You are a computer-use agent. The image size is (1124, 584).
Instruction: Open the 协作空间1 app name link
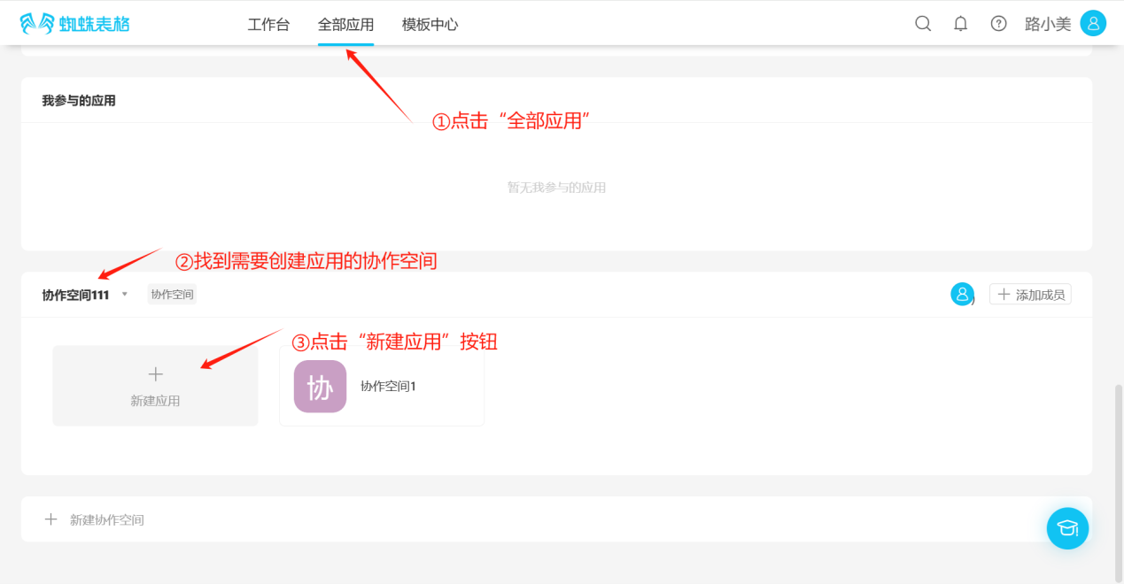tap(388, 387)
